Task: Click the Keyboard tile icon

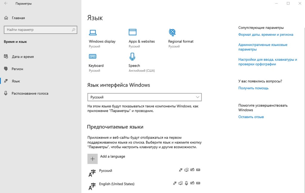Action: (x=93, y=56)
